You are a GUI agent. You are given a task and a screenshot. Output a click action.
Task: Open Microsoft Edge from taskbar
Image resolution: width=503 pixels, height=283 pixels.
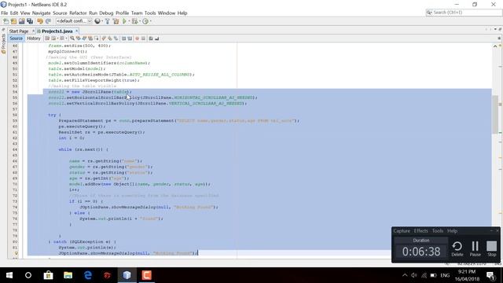(x=88, y=275)
